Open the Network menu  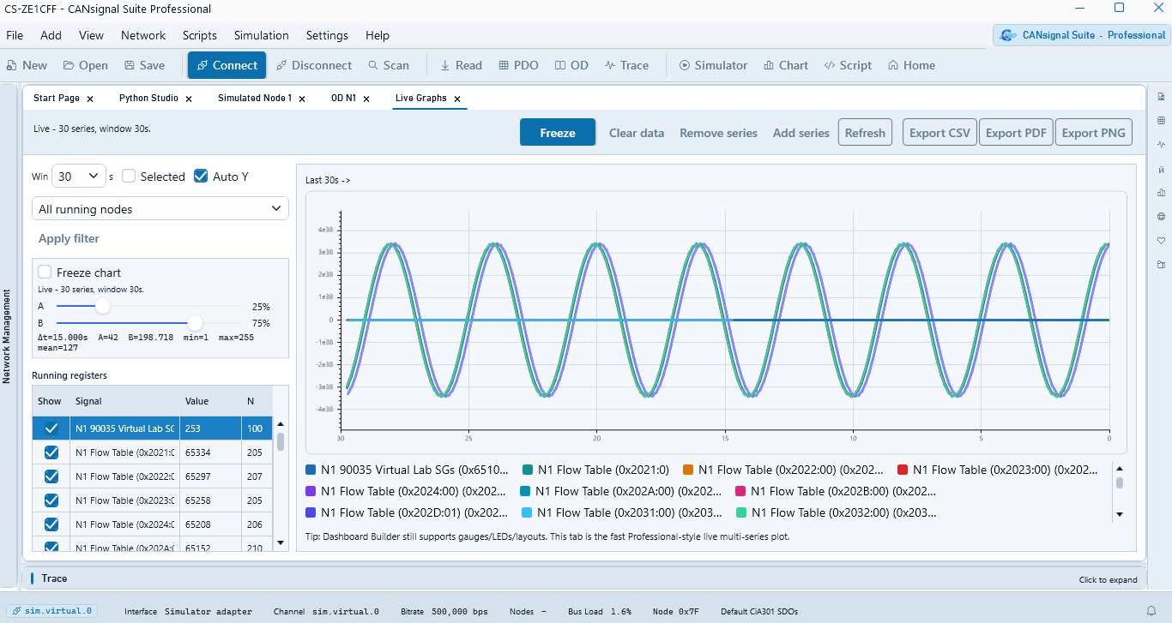click(143, 35)
